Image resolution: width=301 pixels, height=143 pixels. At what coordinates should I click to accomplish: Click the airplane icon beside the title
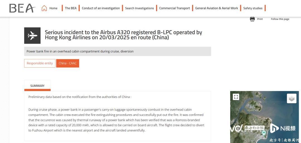(x=32, y=35)
